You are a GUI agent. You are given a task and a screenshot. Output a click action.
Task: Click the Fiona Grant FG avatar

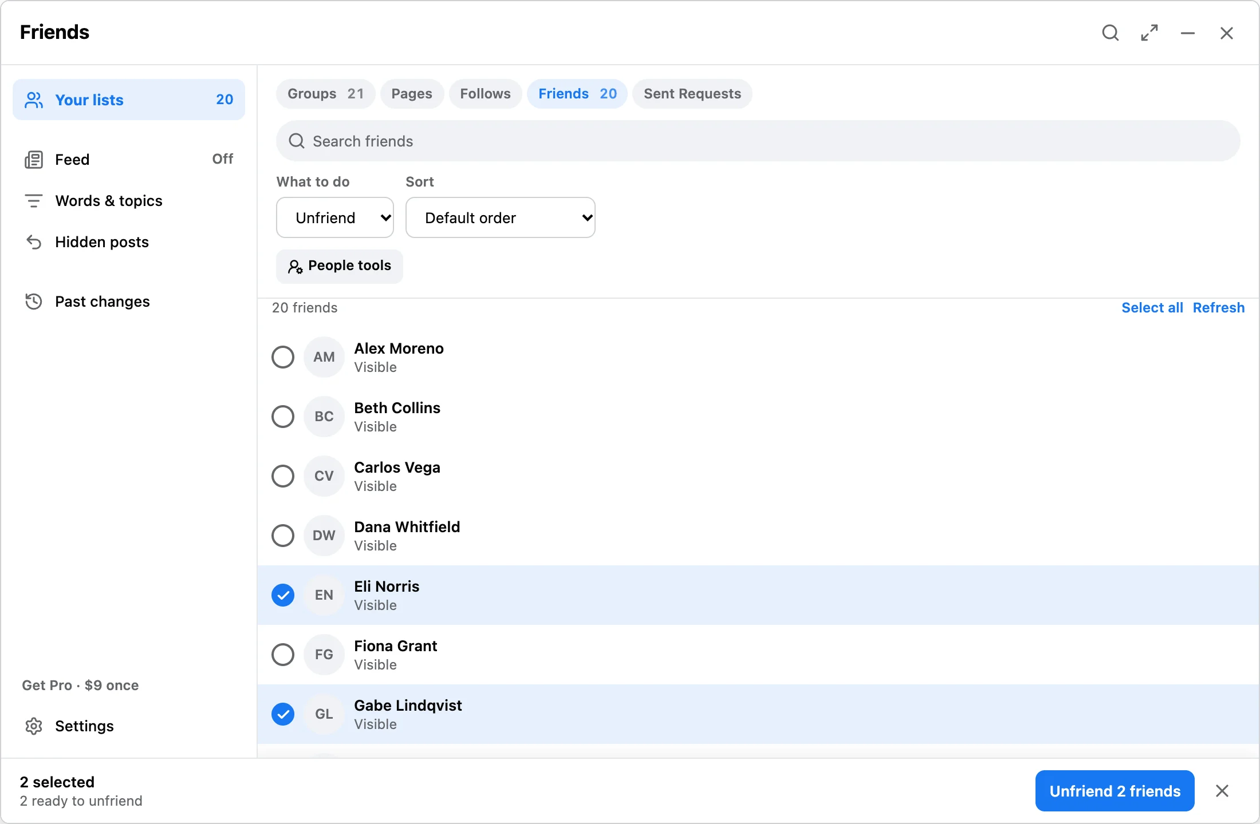(x=324, y=655)
